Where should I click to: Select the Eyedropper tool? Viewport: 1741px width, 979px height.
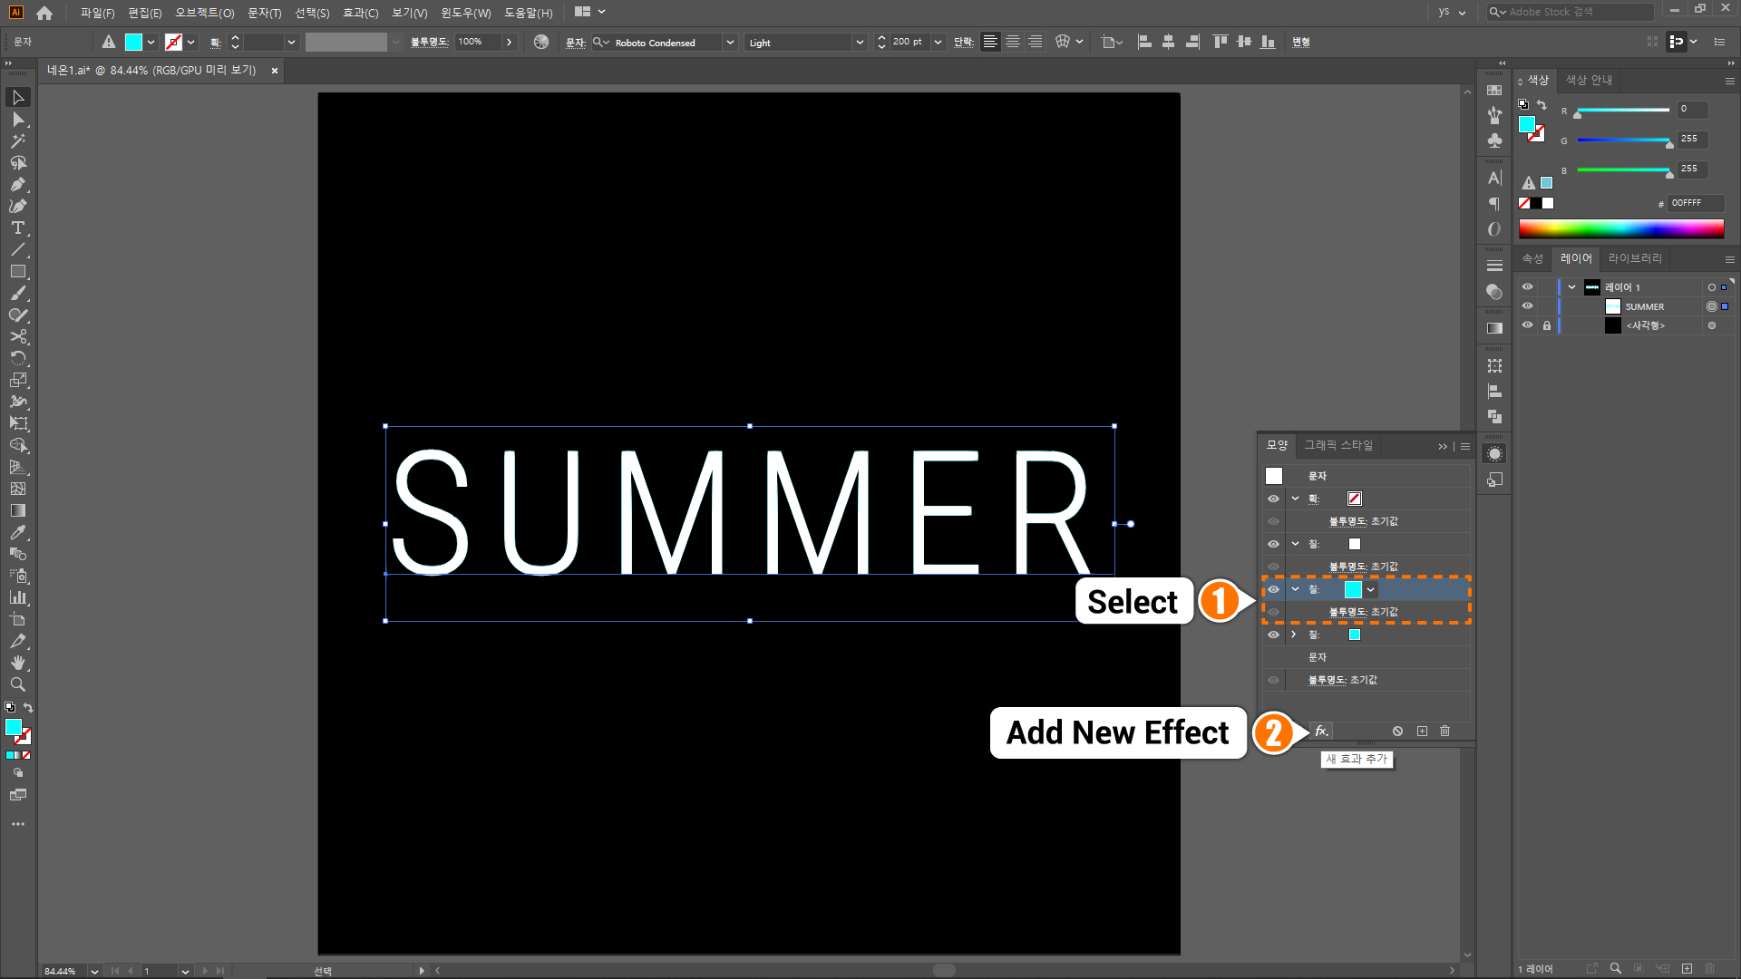pyautogui.click(x=17, y=533)
